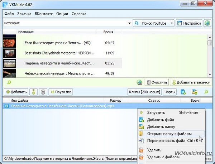Click the VKMusic title bar app icon

click(x=5, y=5)
